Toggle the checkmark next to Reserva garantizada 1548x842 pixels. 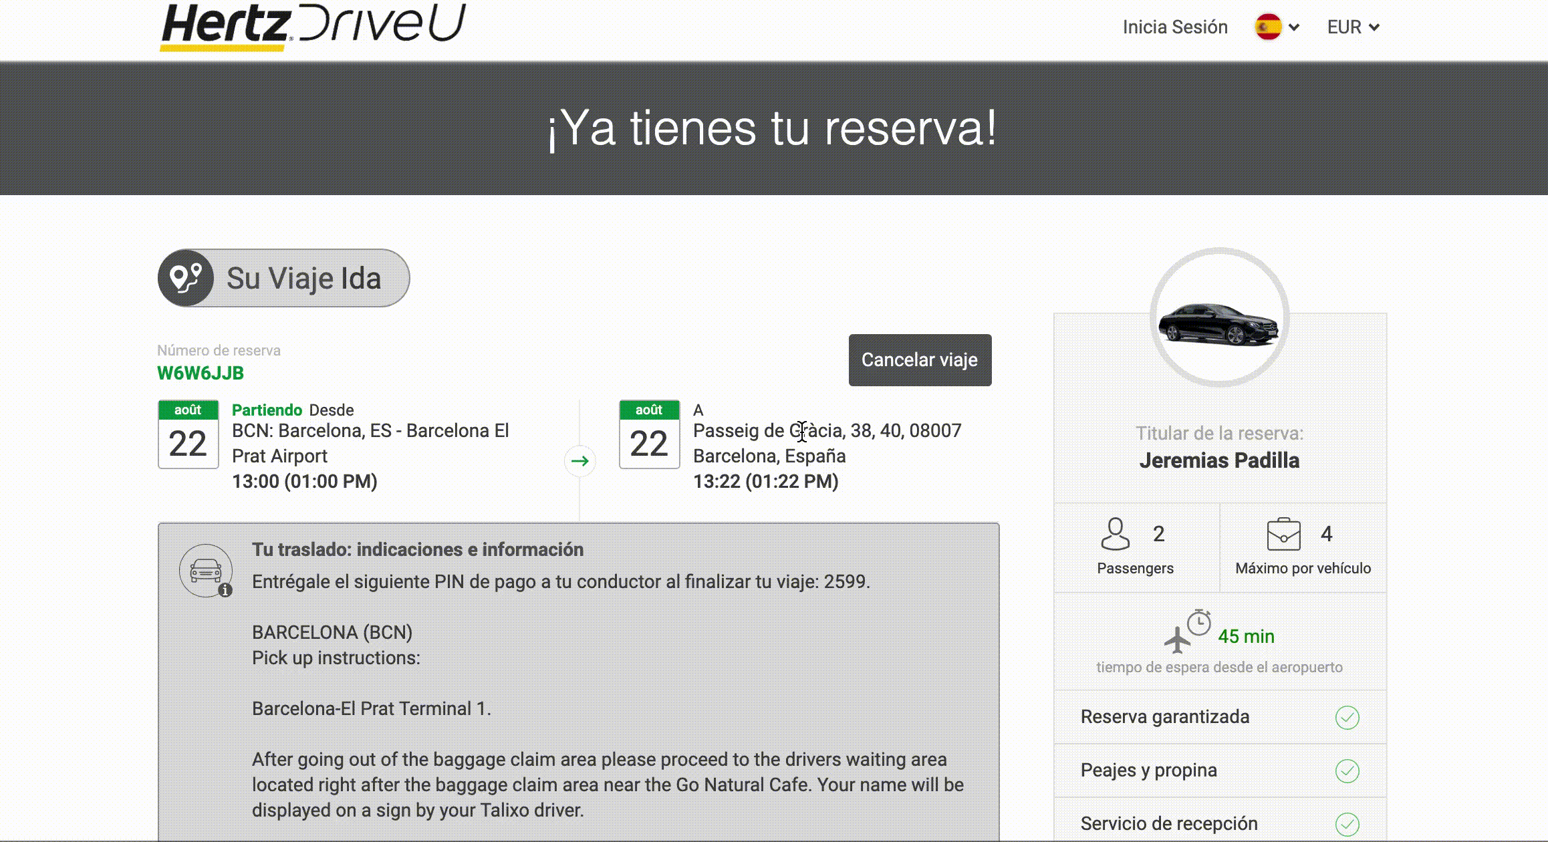(1348, 716)
